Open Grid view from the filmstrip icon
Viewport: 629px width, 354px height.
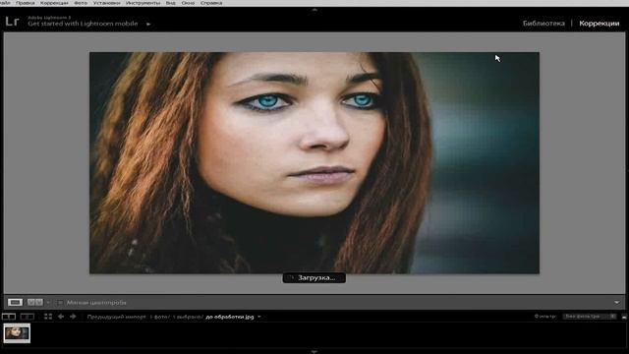click(48, 317)
